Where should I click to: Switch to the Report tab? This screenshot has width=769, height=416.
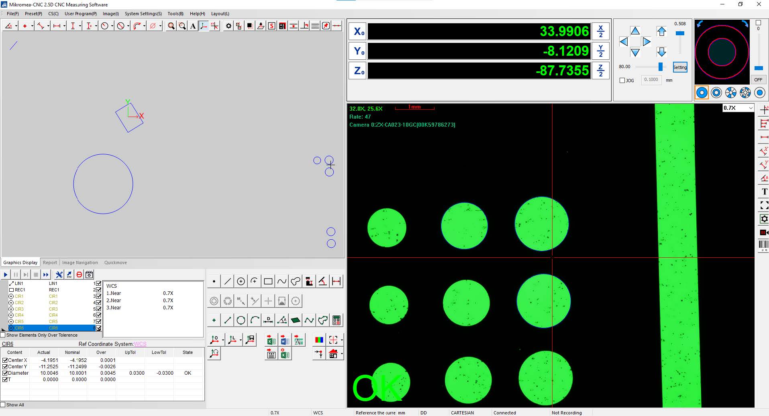pyautogui.click(x=50, y=263)
